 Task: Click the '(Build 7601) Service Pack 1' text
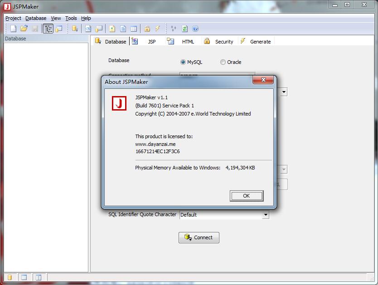click(x=165, y=106)
